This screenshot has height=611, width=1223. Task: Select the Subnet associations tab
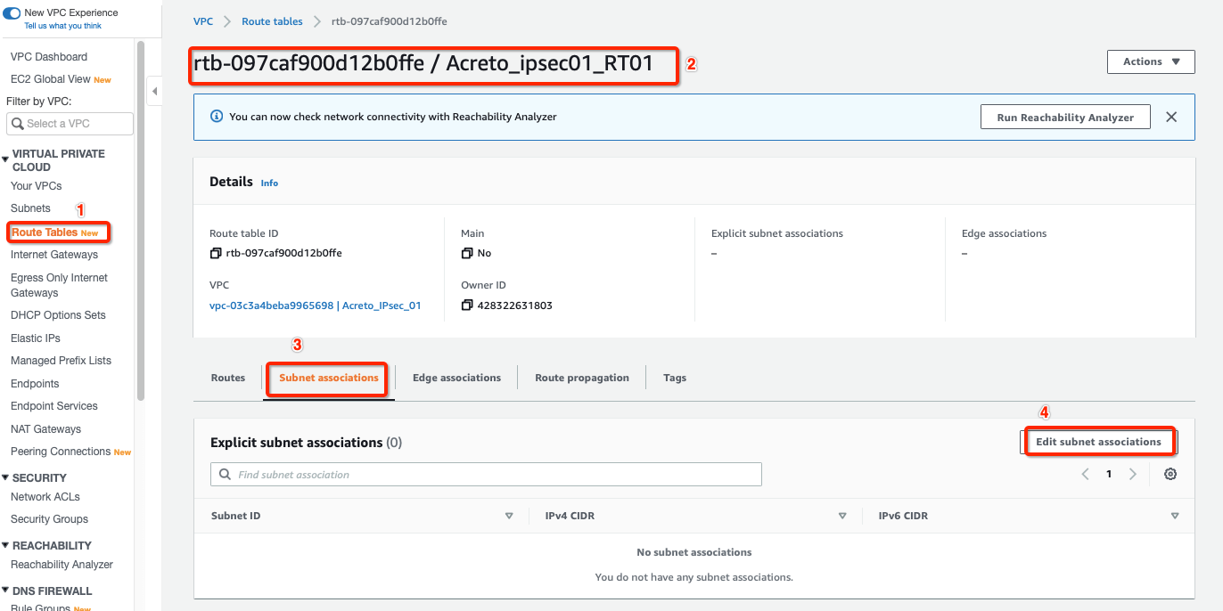[329, 378]
